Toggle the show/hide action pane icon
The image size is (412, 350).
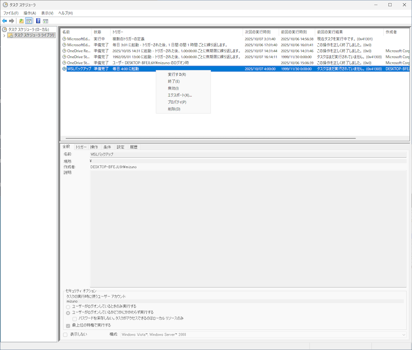click(45, 21)
